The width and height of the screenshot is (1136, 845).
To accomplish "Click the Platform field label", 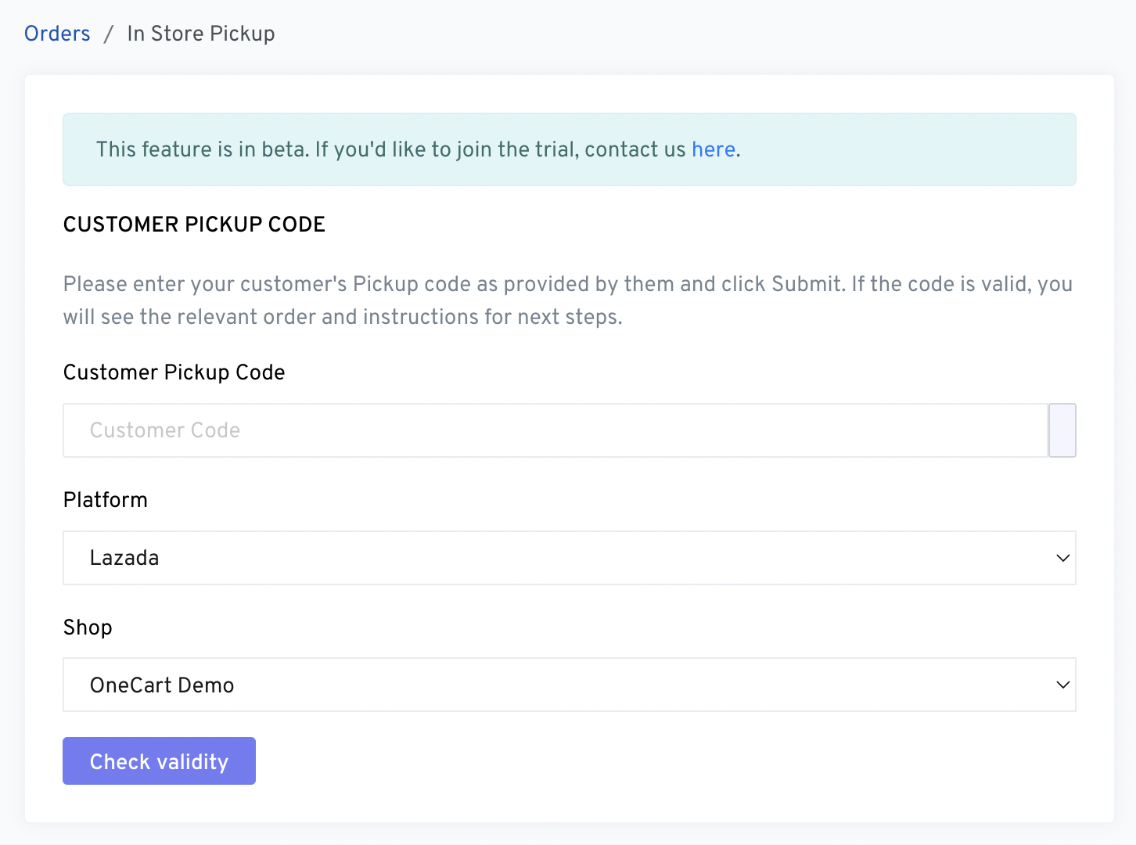I will coord(106,500).
